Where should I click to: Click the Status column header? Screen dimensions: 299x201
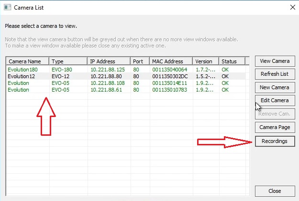click(x=232, y=61)
